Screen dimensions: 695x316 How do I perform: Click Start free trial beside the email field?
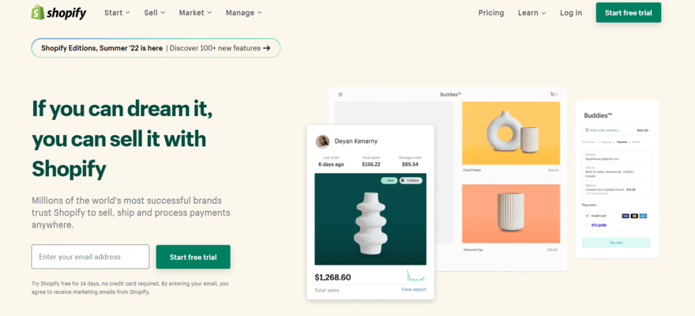[x=193, y=257]
